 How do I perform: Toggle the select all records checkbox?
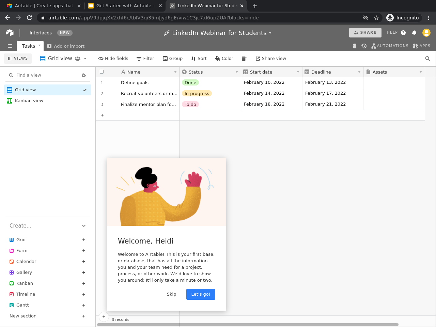pyautogui.click(x=102, y=72)
